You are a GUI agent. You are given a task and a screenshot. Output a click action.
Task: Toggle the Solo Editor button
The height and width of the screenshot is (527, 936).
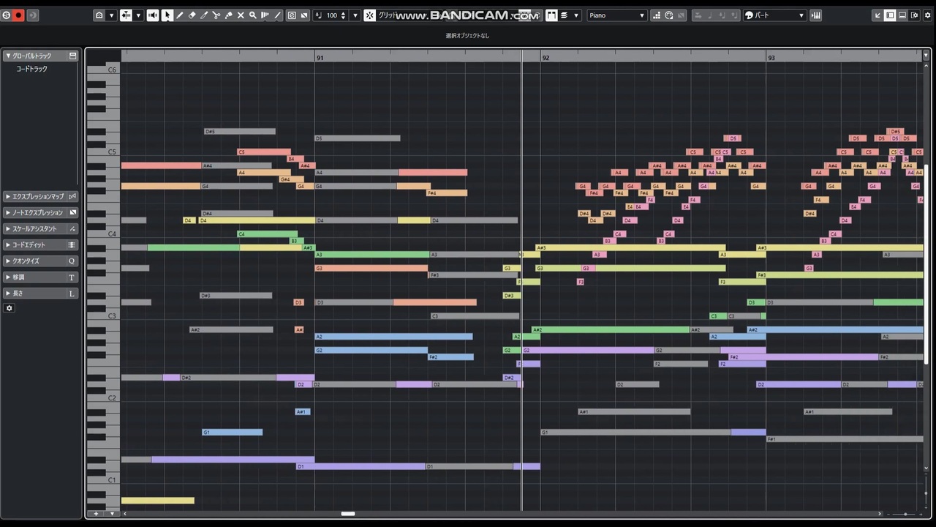click(x=6, y=15)
